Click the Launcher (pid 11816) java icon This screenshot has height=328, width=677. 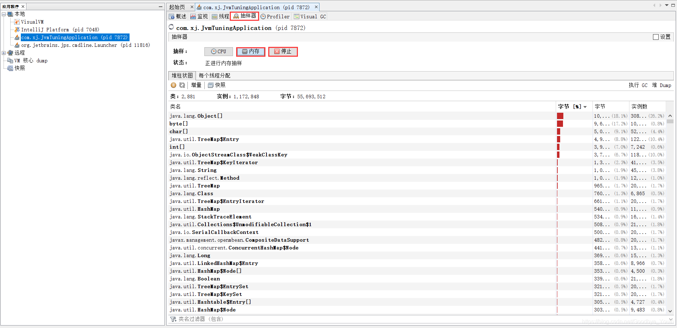coord(17,45)
